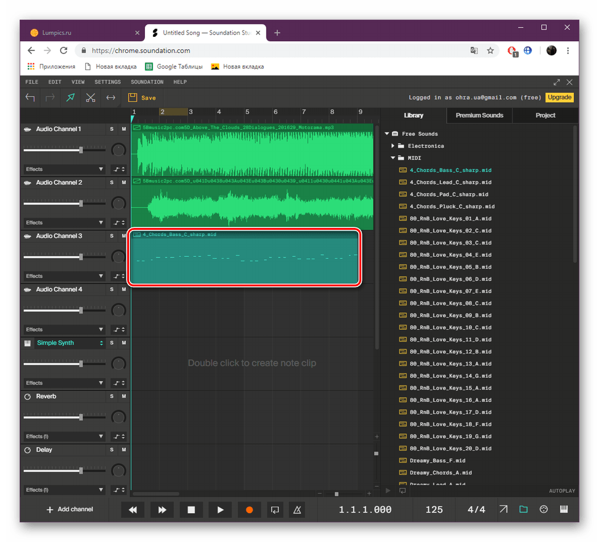Image resolution: width=599 pixels, height=542 pixels.
Task: Solo the Reverb channel
Action: 112,396
